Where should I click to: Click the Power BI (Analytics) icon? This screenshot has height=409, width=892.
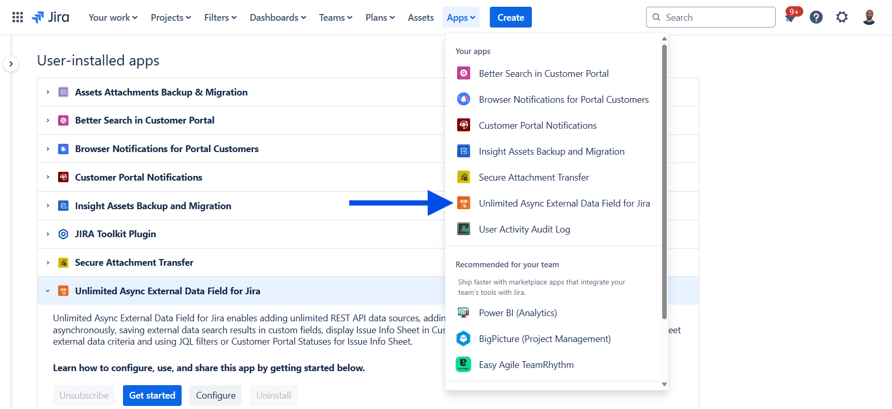(463, 312)
